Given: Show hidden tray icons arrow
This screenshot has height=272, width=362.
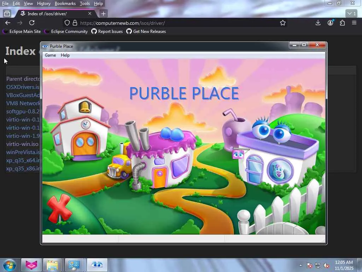Looking at the screenshot, I should click(x=300, y=265).
